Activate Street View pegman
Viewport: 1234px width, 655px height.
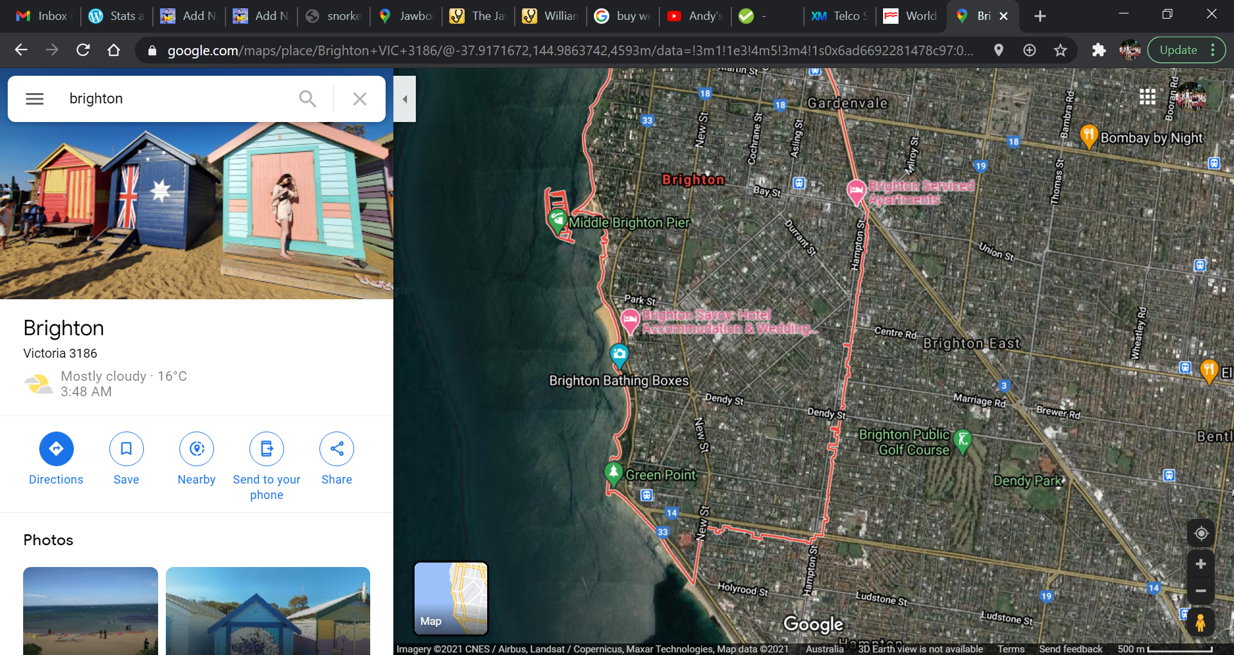pyautogui.click(x=1200, y=622)
